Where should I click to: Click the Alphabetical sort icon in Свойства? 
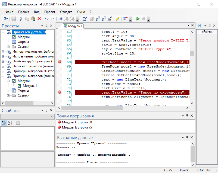pyautogui.click(x=10, y=123)
